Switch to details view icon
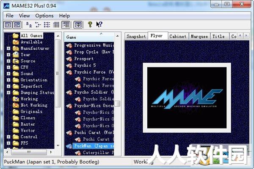The width and height of the screenshot is (254, 169). (56, 25)
